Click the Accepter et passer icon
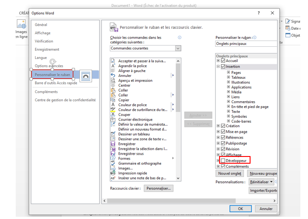Viewport: 308px width, 219px height. 113,61
